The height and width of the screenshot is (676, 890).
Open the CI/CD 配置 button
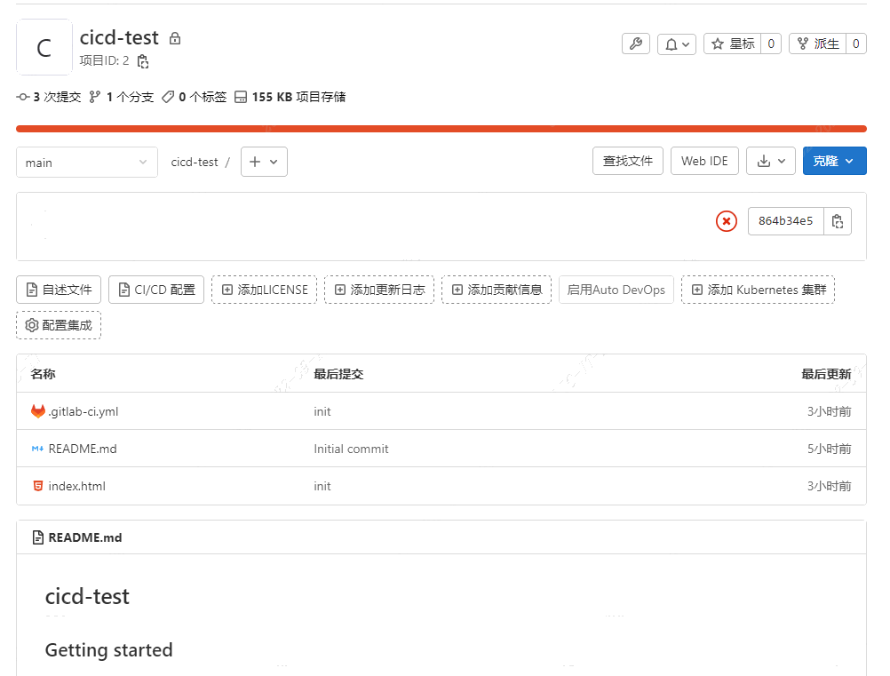pyautogui.click(x=156, y=290)
